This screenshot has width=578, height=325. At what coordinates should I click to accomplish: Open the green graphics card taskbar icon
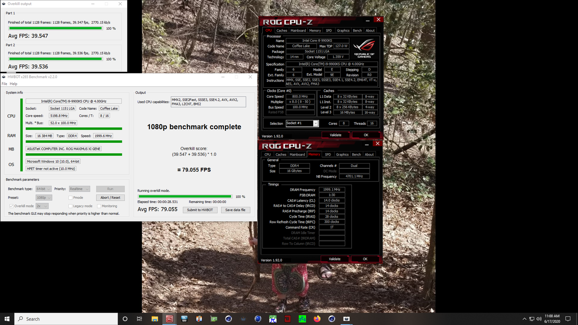[x=214, y=319]
